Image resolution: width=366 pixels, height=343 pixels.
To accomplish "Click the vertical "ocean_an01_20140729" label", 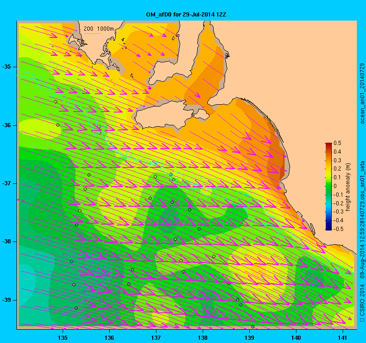I will point(362,93).
